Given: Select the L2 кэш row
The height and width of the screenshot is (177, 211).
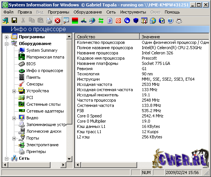Looking at the screenshot, I should point(142,137).
